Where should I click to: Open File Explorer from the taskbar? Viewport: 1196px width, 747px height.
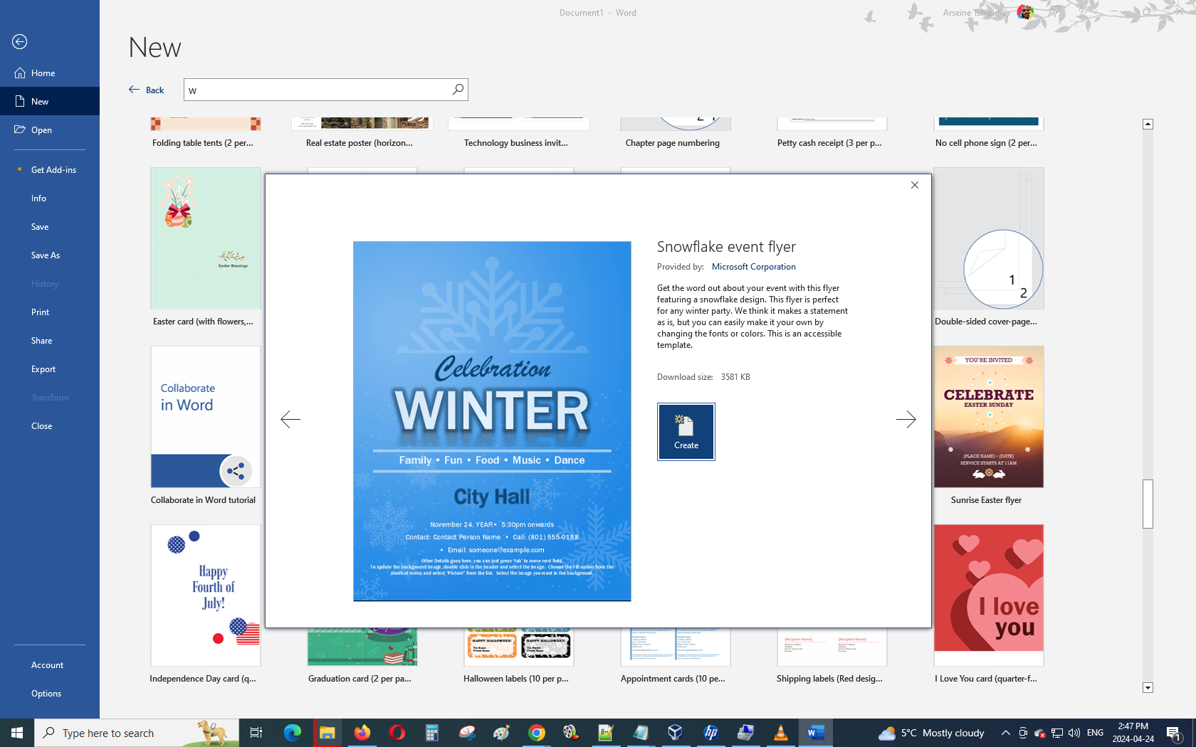pyautogui.click(x=327, y=733)
